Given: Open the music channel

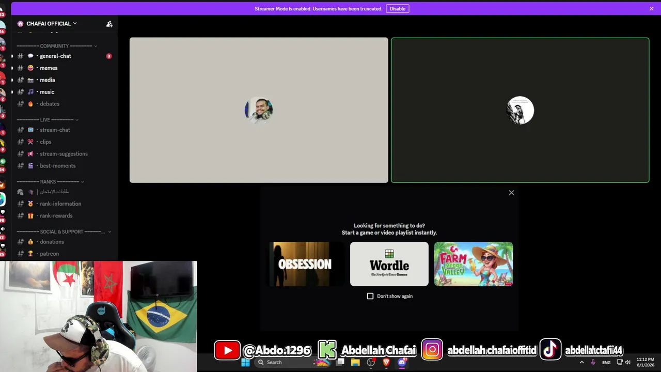Looking at the screenshot, I should [65, 91].
